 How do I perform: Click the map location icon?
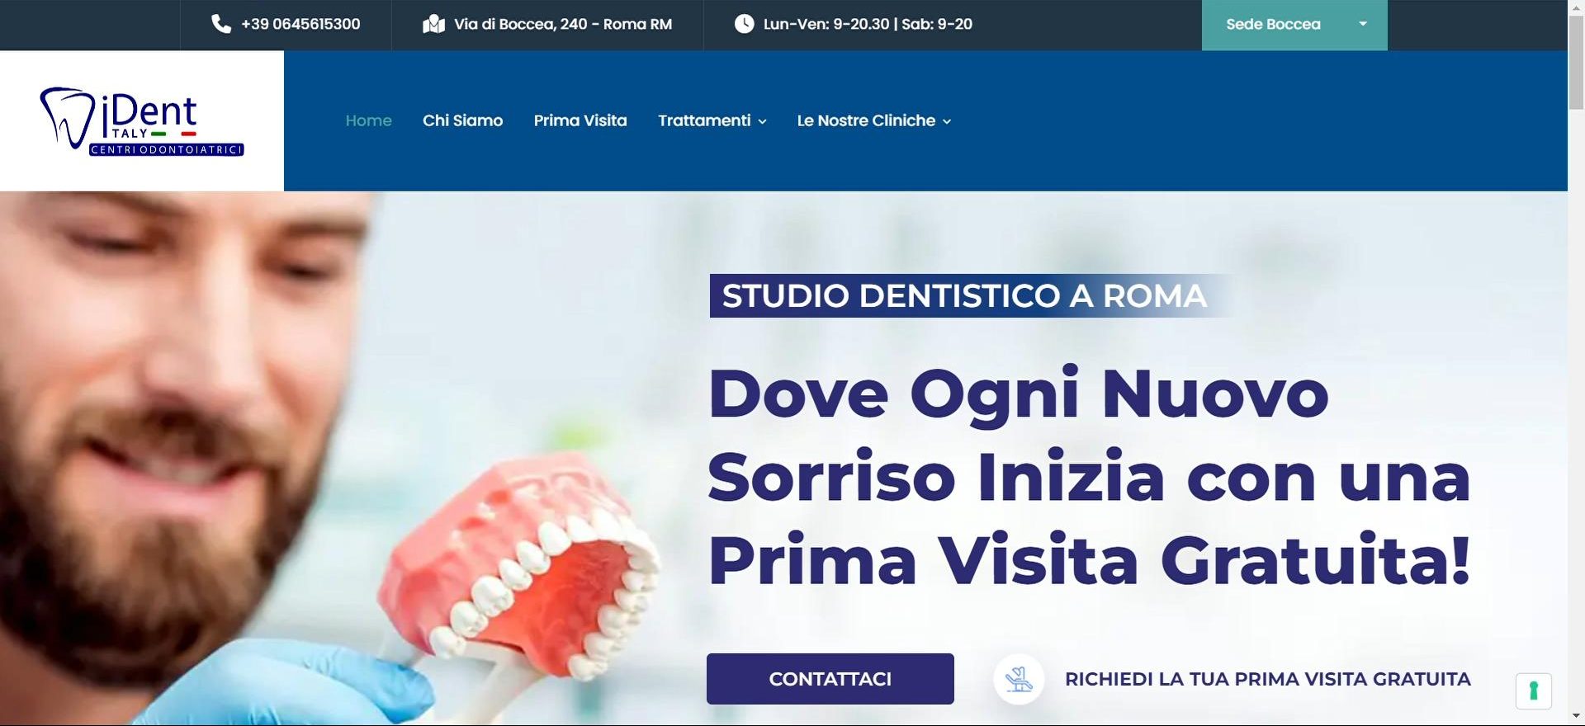(x=433, y=24)
